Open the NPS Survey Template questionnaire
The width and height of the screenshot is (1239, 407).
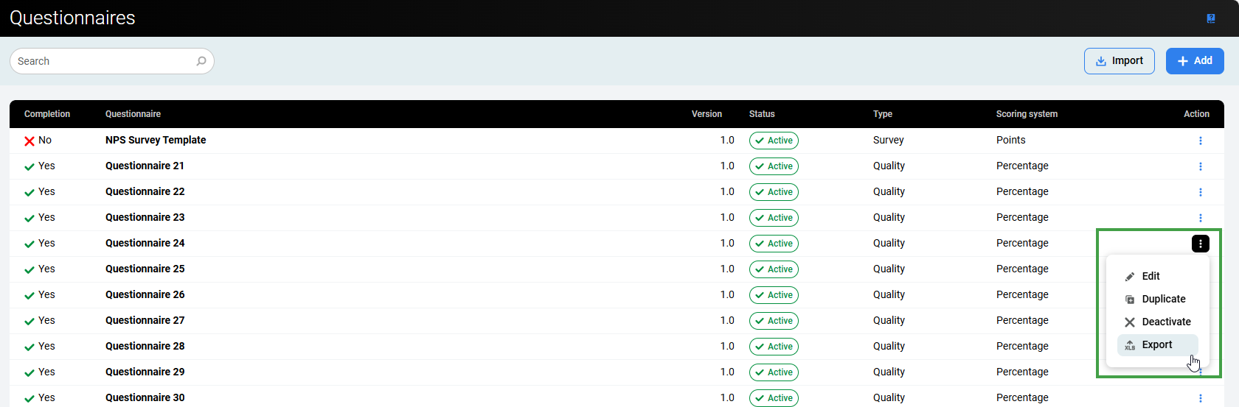156,140
